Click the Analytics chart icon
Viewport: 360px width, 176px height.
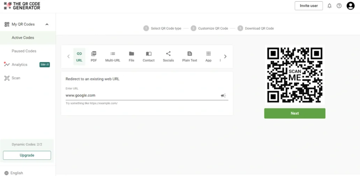click(7, 64)
